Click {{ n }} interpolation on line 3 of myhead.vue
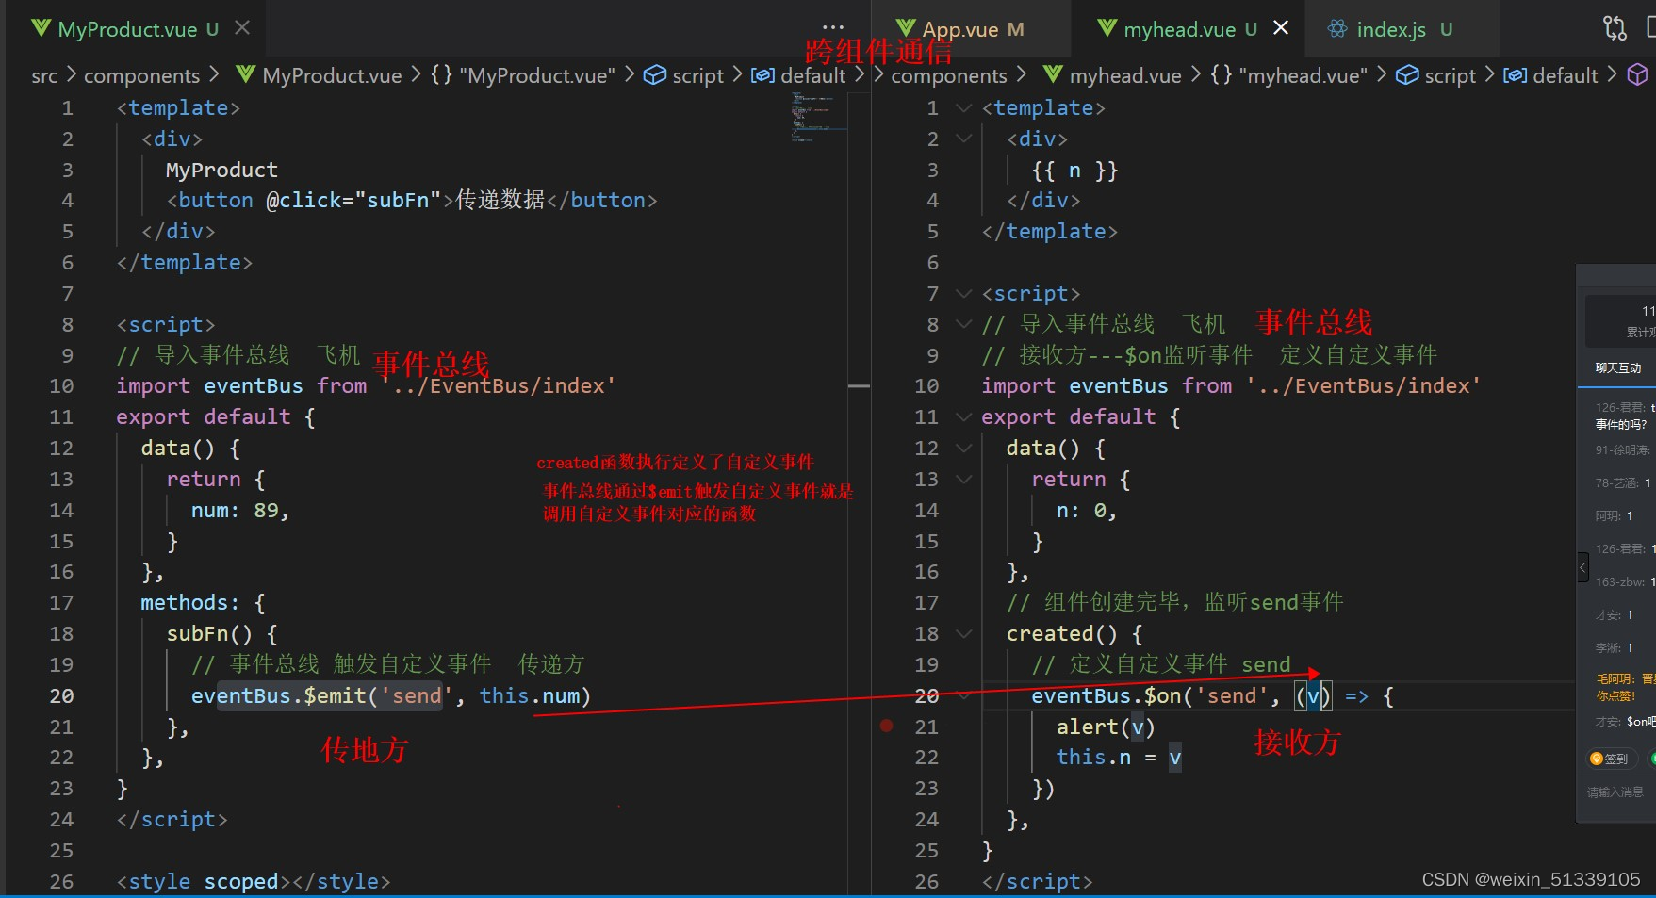This screenshot has height=898, width=1656. click(1074, 171)
